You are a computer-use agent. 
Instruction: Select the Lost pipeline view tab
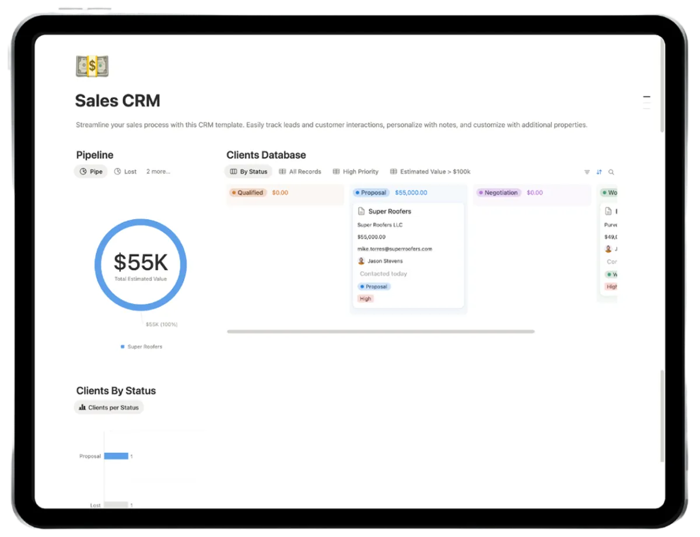[125, 171]
